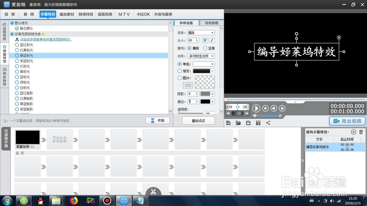The width and height of the screenshot is (367, 206).
Task: Collapse the 好莱坞顶级特效类 group
Action: pos(12,34)
